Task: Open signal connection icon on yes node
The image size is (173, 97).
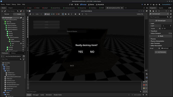Action: 21,43
